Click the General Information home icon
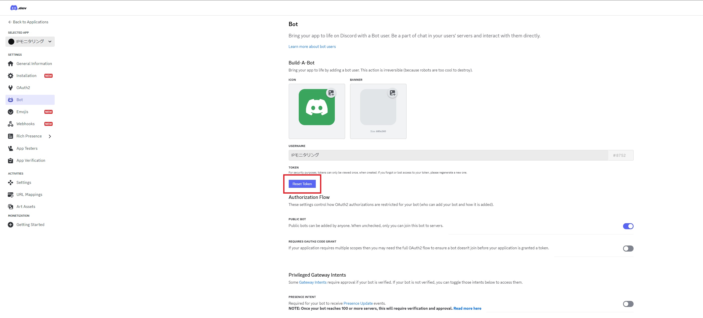Screen dimensions: 703x318 10,64
